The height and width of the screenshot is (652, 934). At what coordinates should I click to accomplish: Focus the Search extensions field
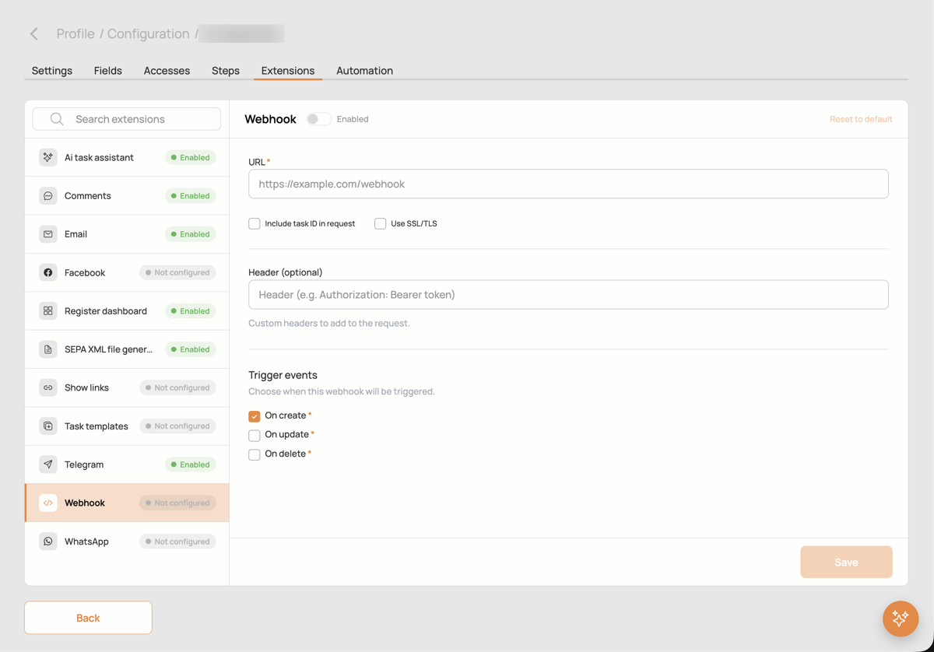127,119
